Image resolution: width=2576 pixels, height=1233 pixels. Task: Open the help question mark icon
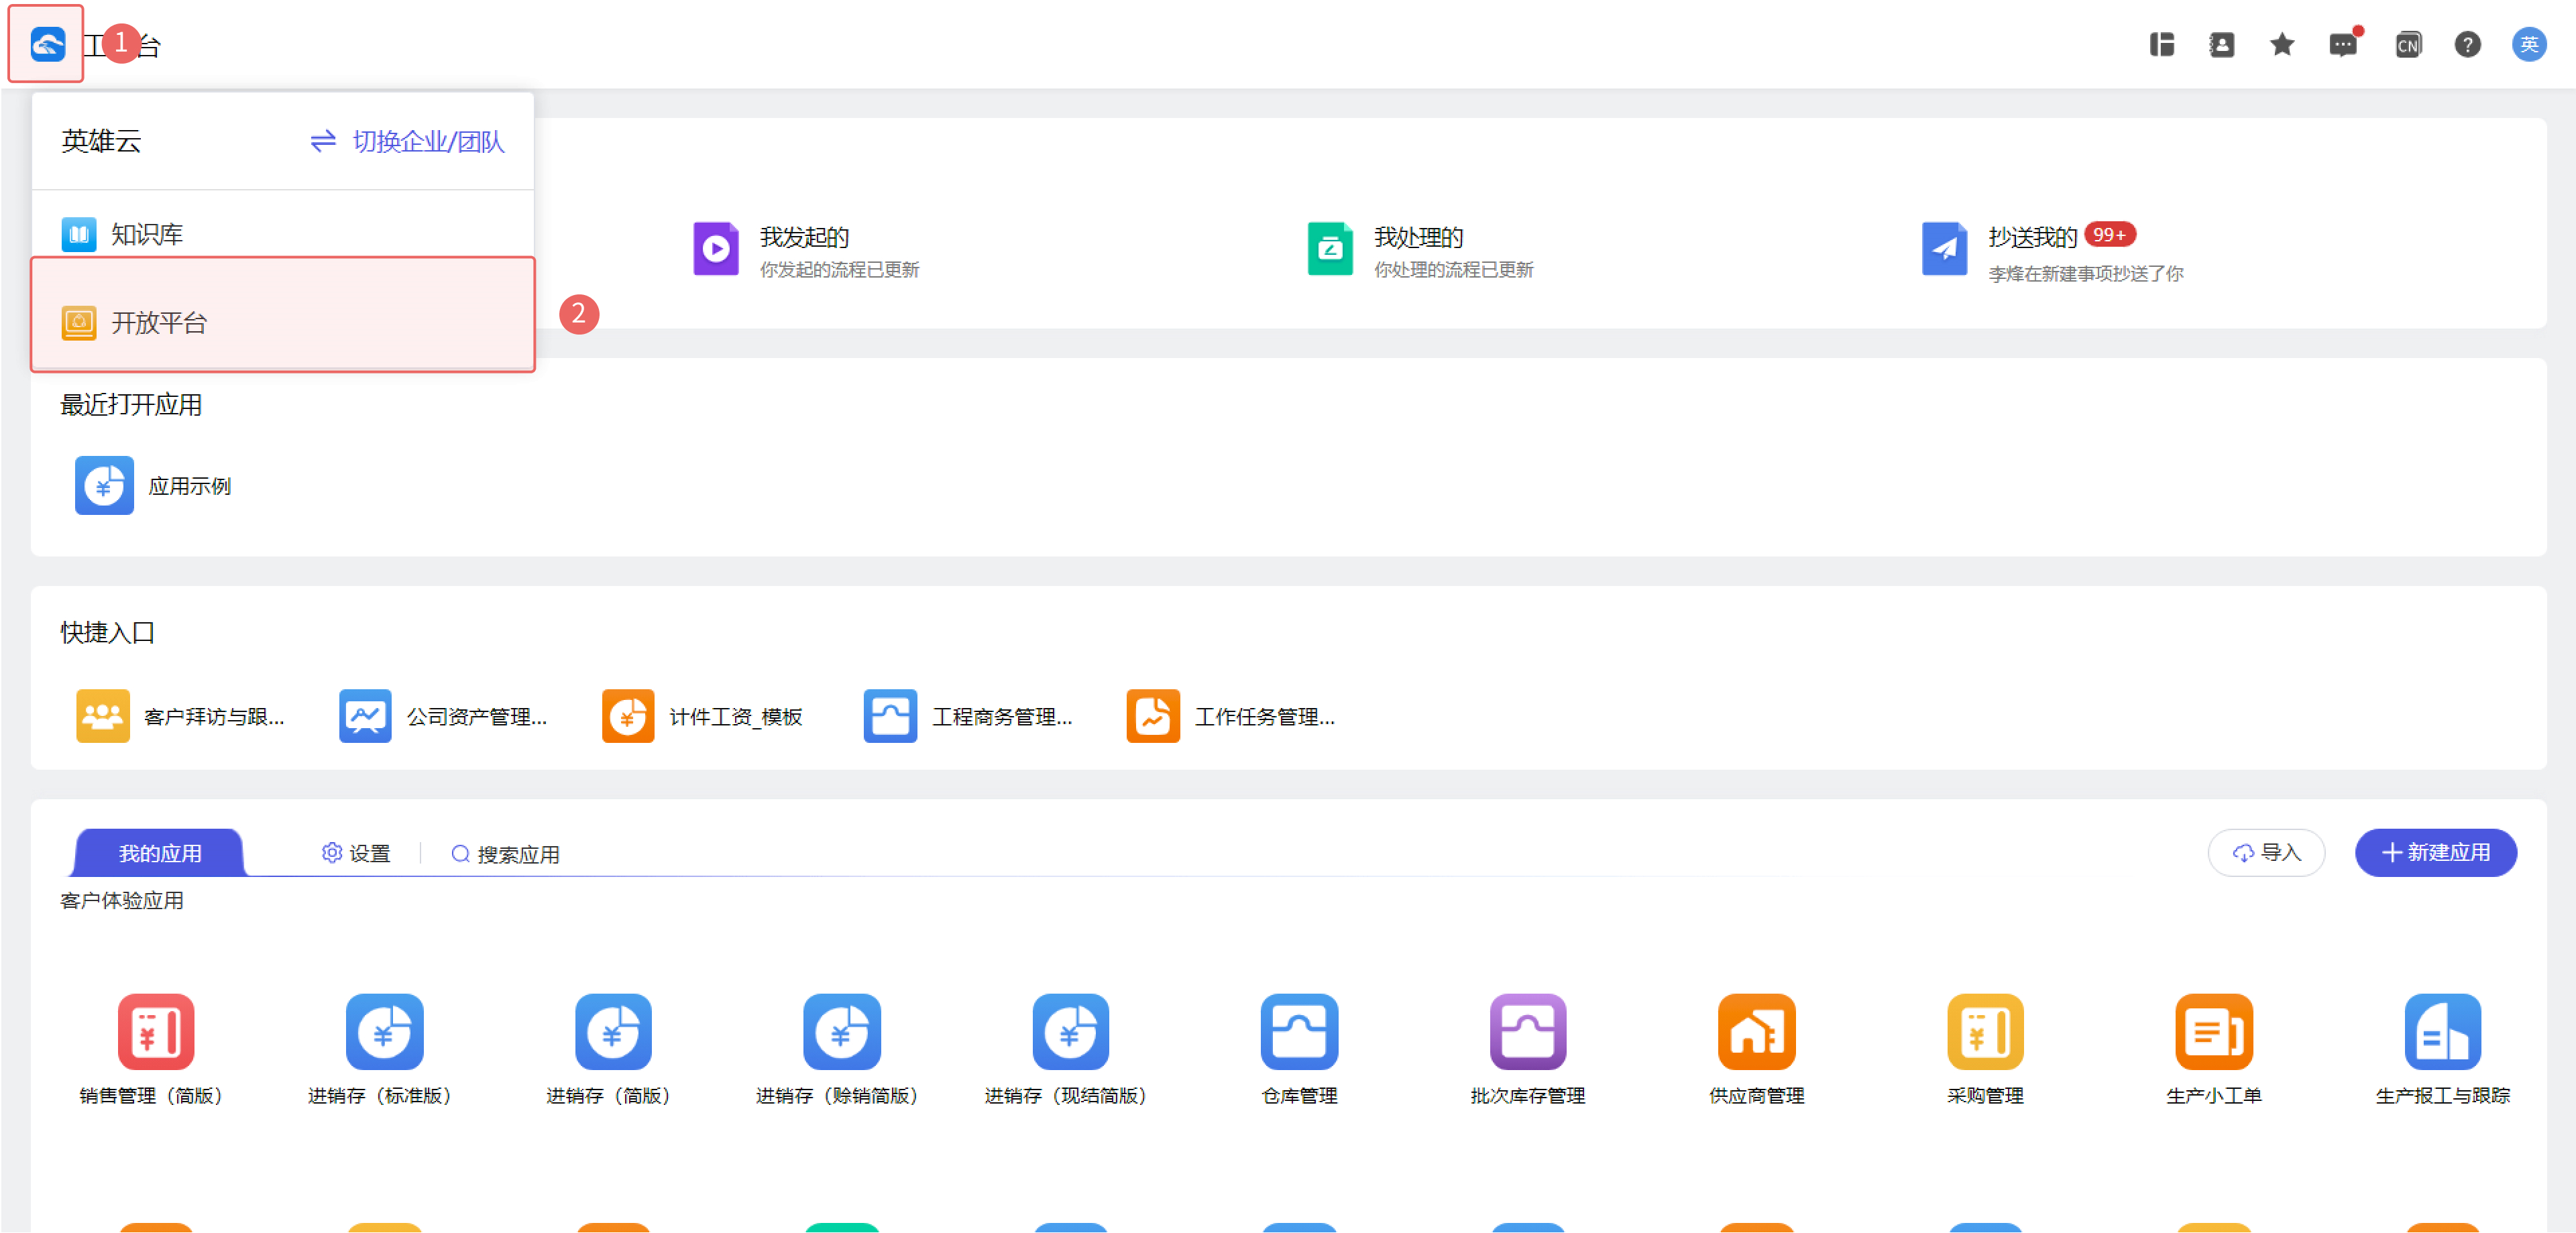2467,45
